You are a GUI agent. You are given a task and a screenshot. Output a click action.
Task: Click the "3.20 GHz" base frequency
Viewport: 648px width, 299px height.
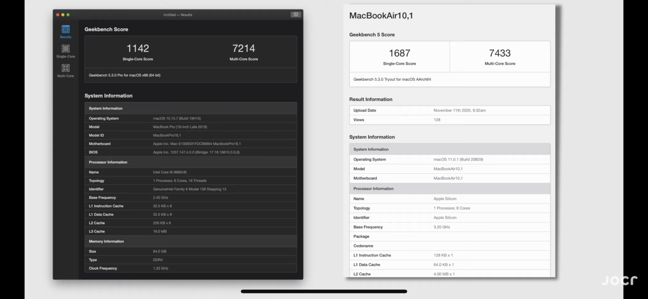442,227
